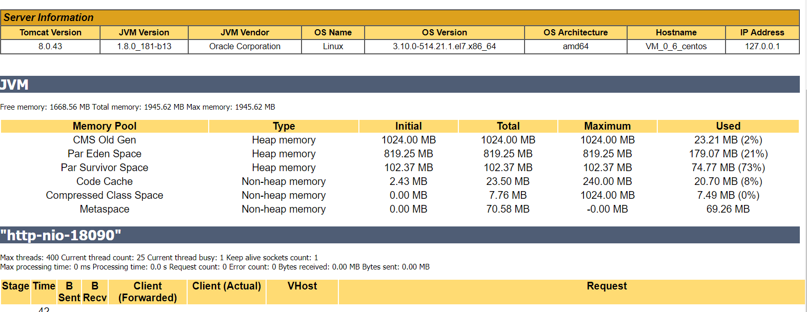Click the Free memory summary line

click(x=137, y=107)
